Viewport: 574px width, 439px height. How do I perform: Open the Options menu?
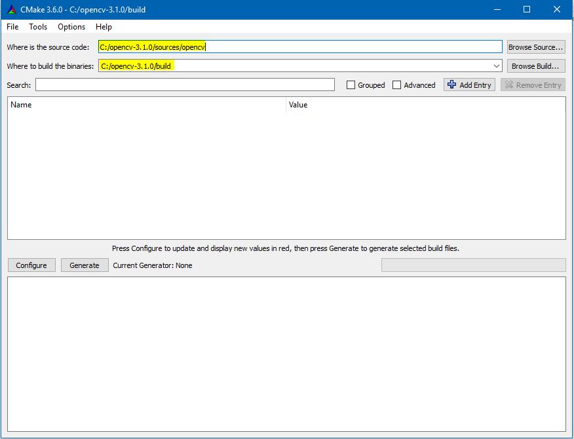(71, 27)
